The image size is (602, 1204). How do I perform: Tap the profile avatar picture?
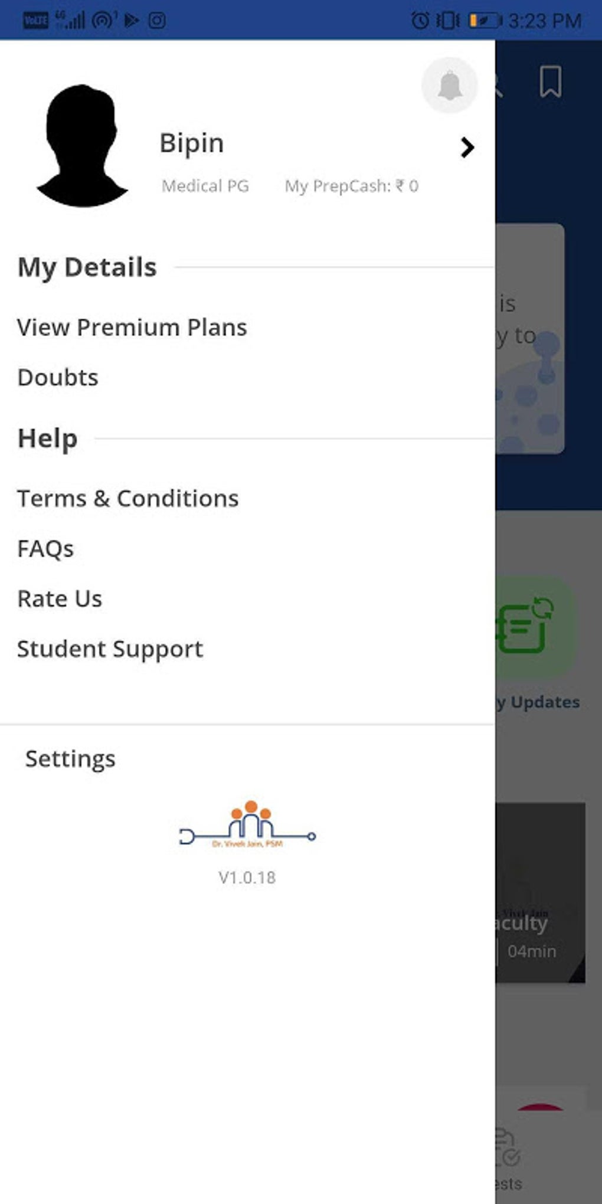pos(82,146)
